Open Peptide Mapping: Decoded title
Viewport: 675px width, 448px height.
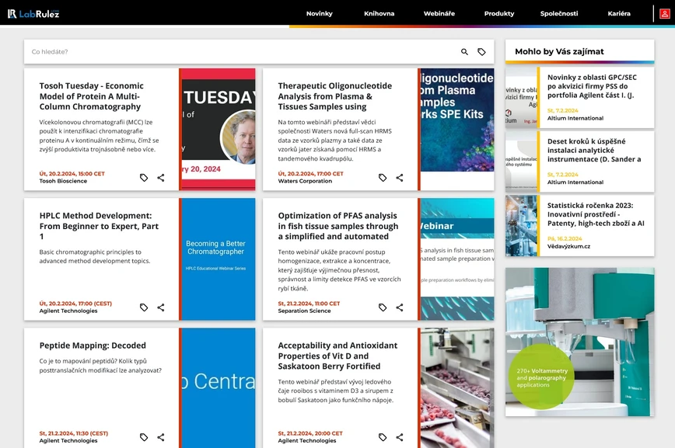93,346
